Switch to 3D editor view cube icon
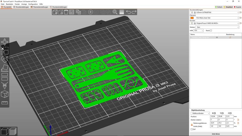242x136 pixels. [x=5, y=131]
